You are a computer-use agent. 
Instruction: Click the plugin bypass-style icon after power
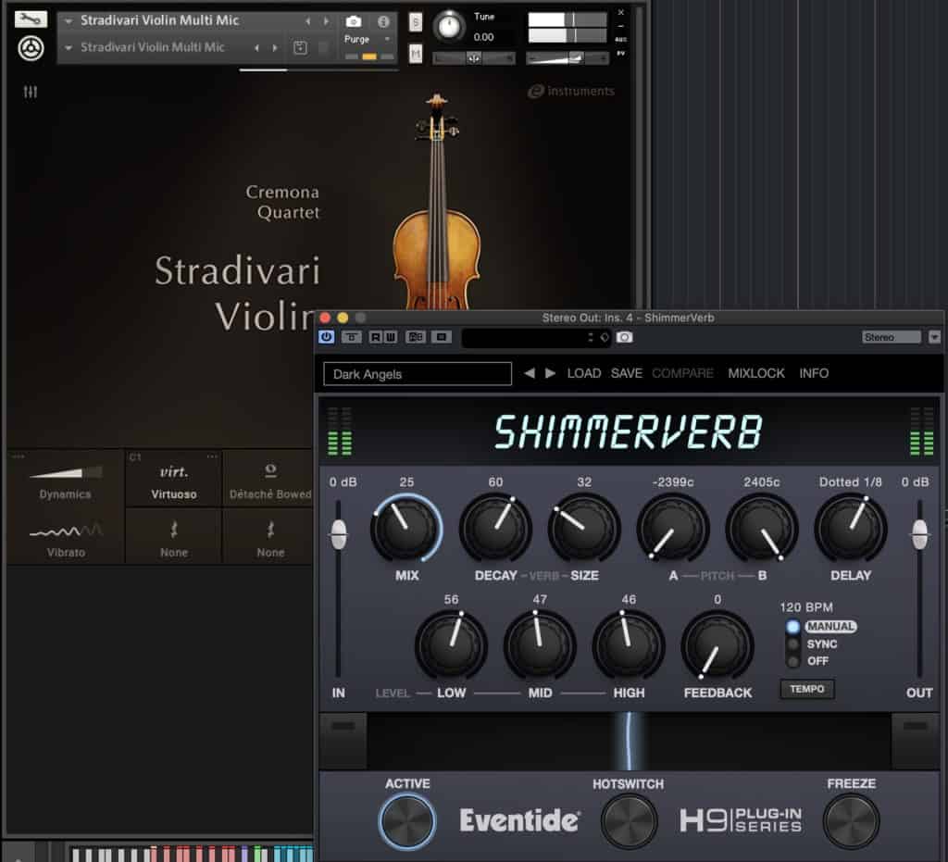click(352, 337)
